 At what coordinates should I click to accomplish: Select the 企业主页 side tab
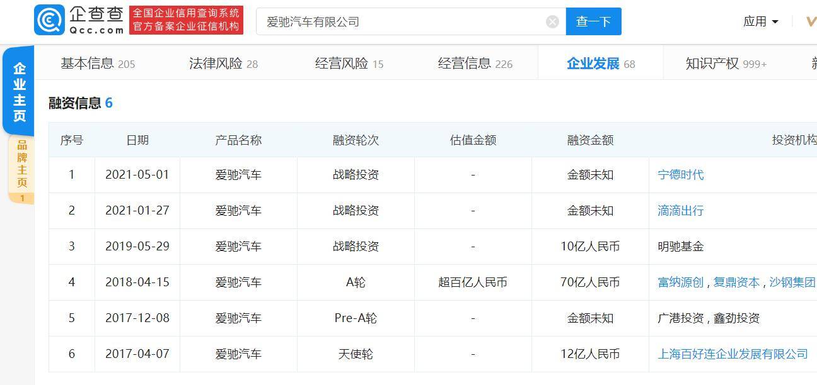tap(20, 92)
